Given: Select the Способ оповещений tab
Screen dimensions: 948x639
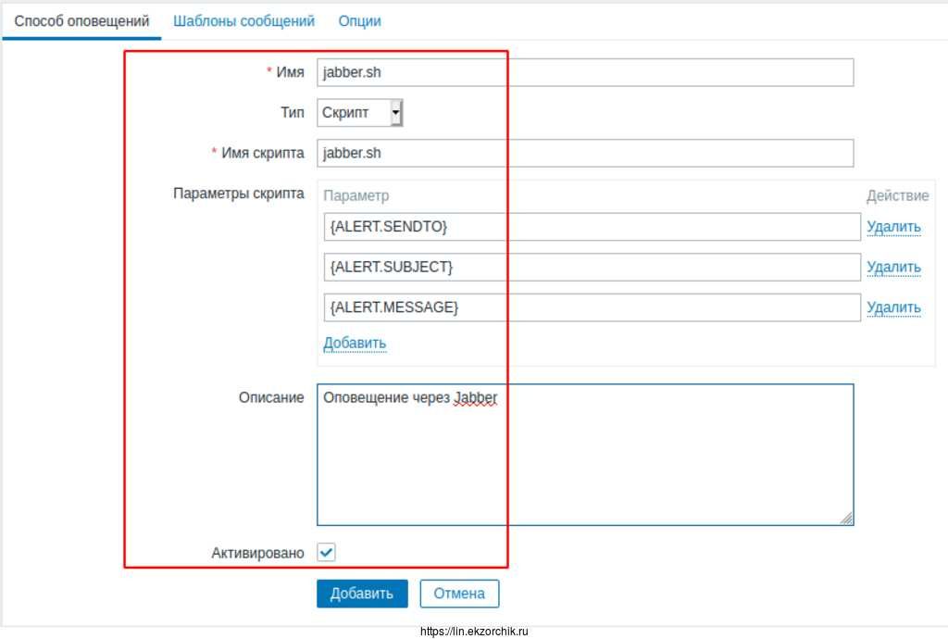Looking at the screenshot, I should click(81, 20).
